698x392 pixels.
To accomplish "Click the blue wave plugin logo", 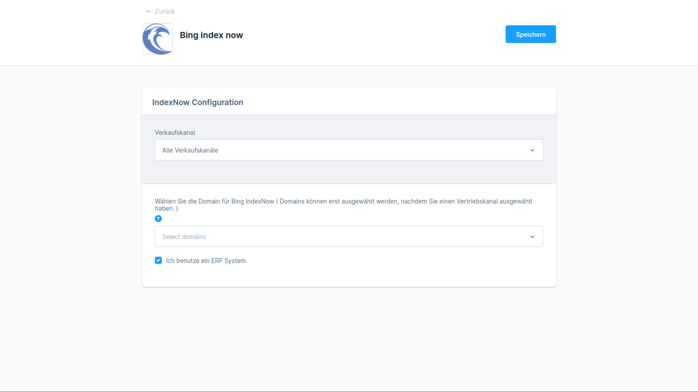I will point(157,39).
